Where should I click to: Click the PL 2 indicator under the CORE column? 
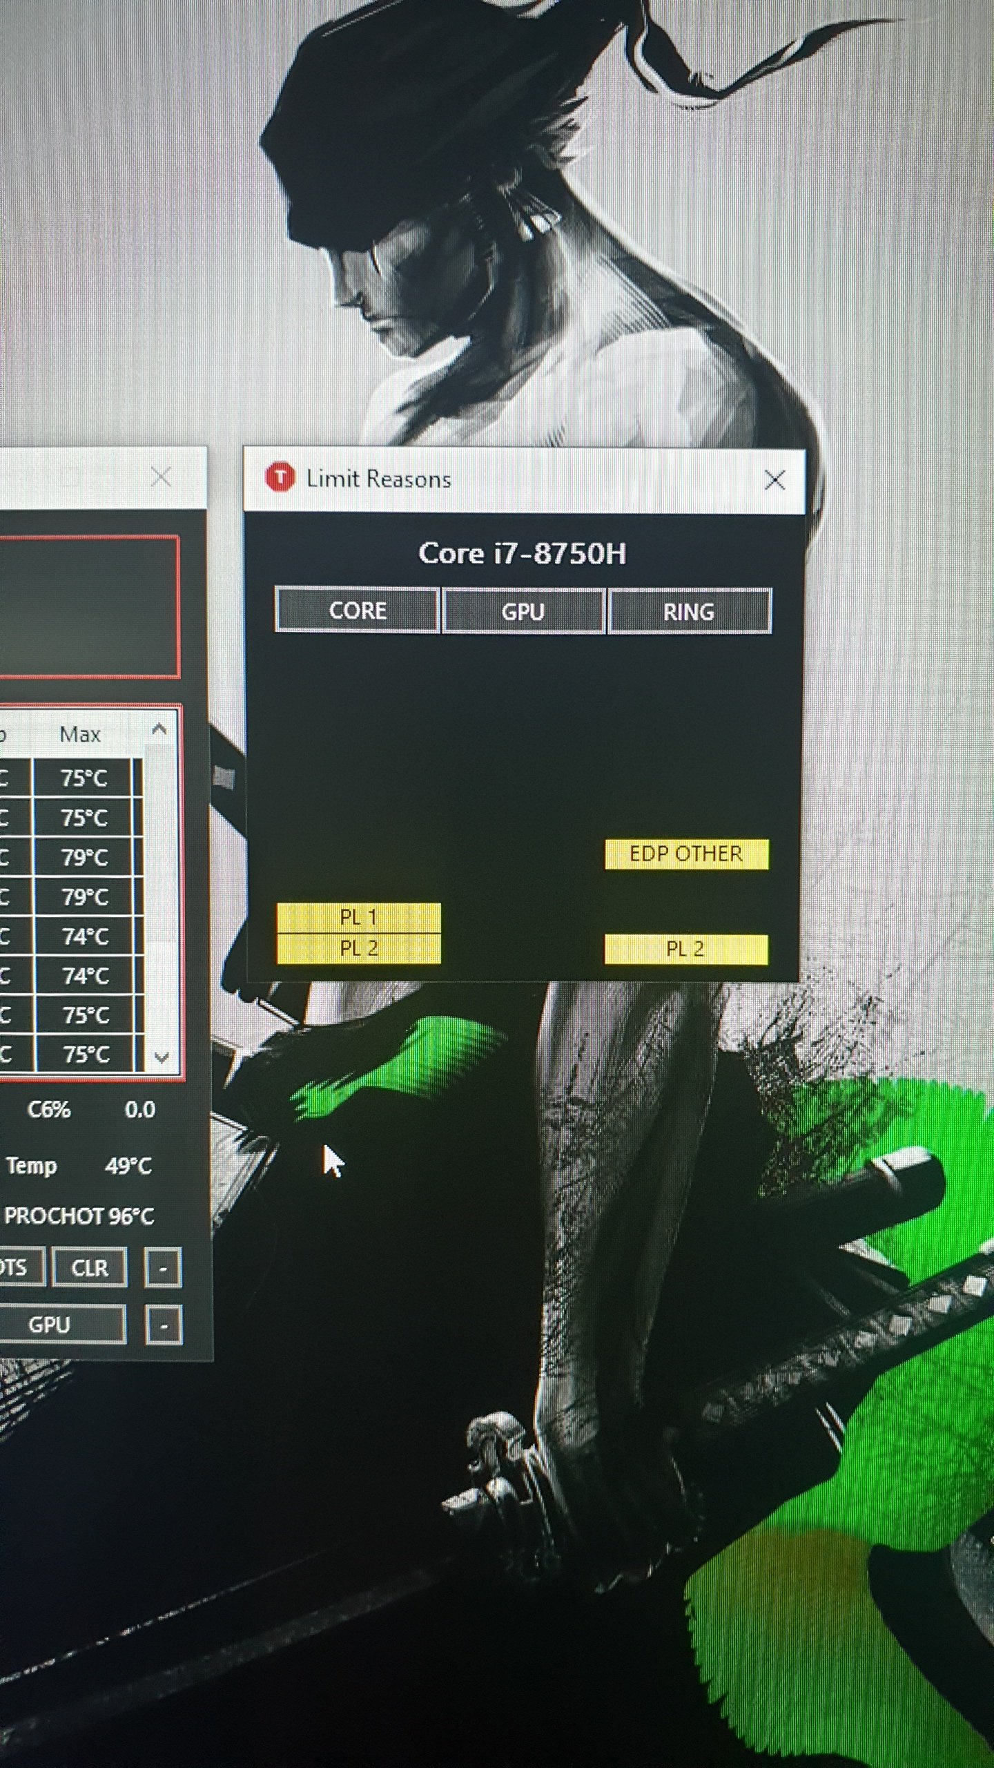click(358, 948)
